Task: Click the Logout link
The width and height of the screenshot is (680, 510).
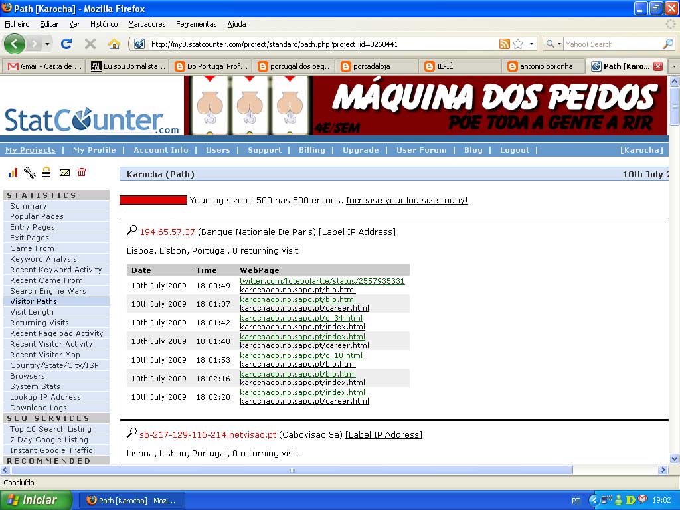Action: pyautogui.click(x=515, y=150)
